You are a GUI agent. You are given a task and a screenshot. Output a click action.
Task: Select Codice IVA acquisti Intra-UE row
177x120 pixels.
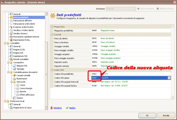(x=112, y=82)
